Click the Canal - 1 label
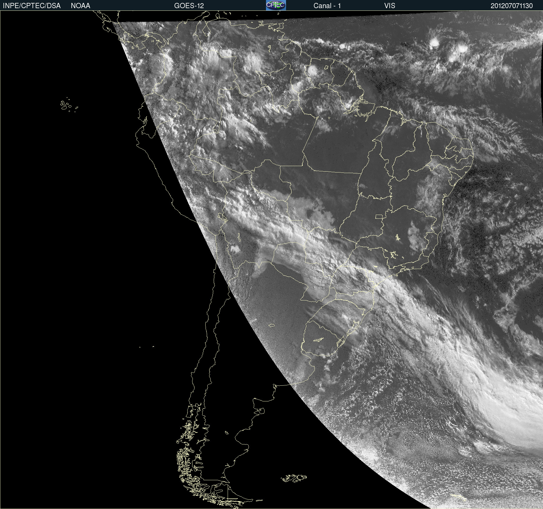Screen dimensions: 543x509 327,6
